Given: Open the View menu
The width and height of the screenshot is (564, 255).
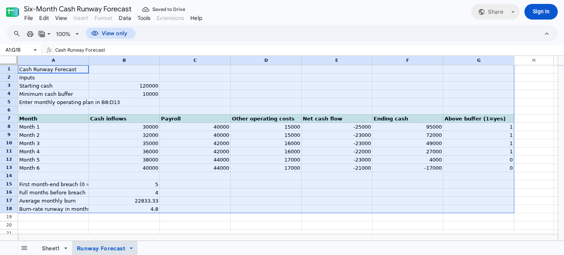Looking at the screenshot, I should pyautogui.click(x=61, y=18).
